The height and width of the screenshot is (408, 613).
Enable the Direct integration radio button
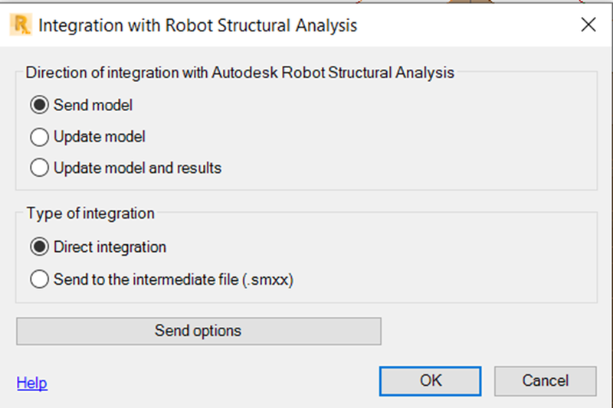pos(40,246)
